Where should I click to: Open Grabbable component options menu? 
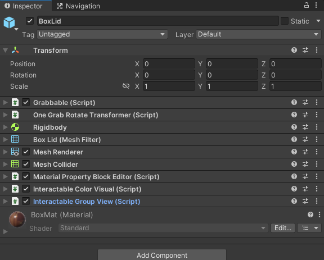317,102
